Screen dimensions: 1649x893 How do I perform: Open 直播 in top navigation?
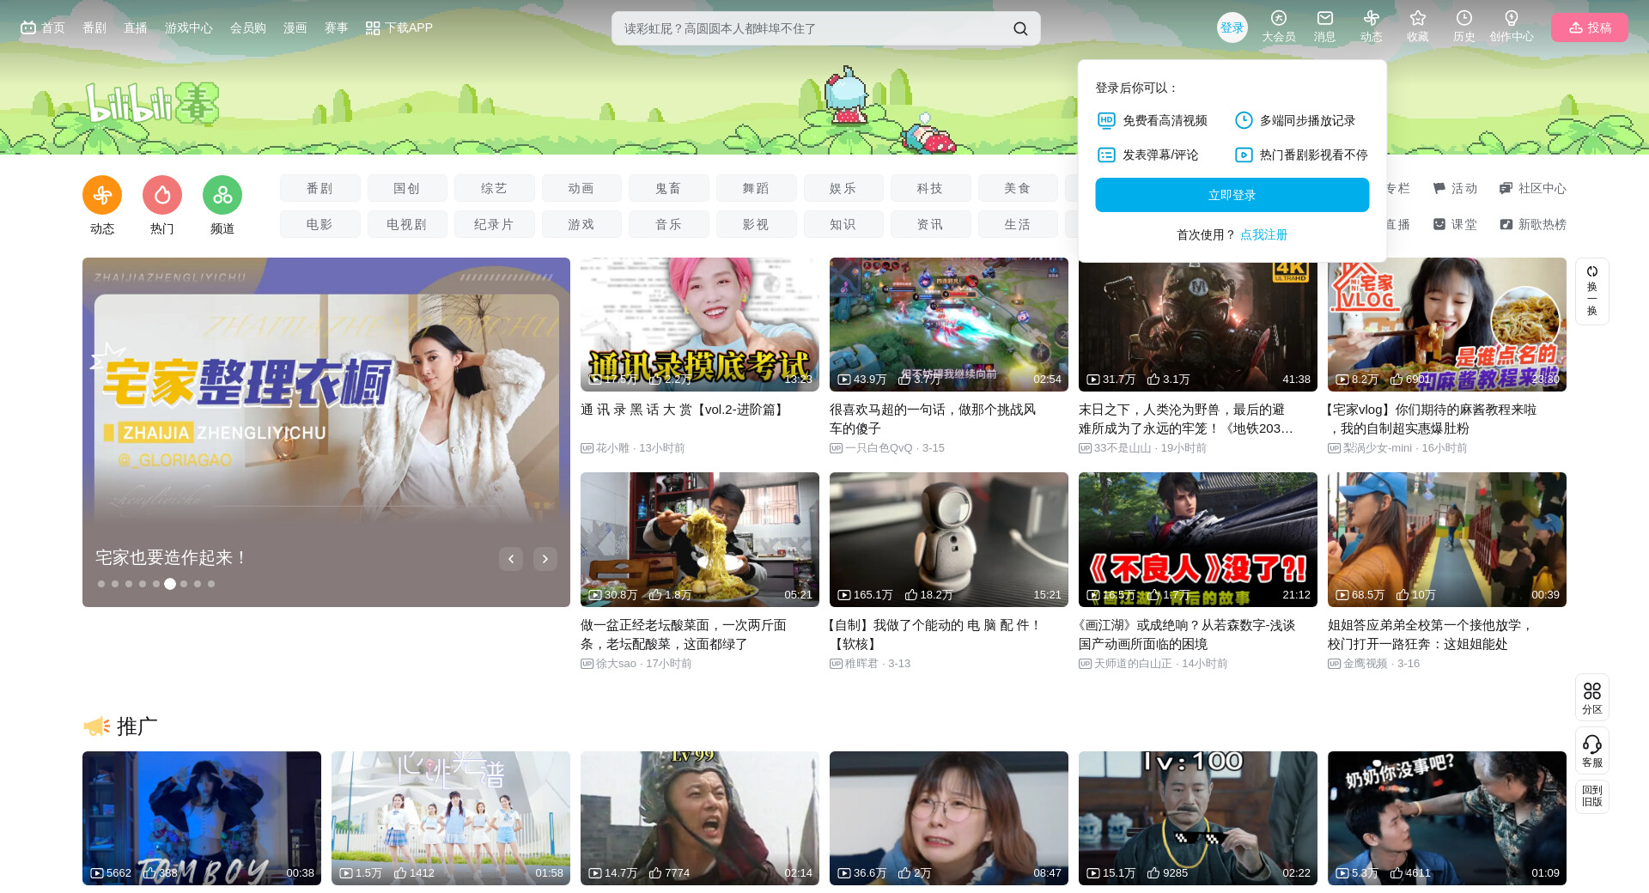[x=136, y=27]
